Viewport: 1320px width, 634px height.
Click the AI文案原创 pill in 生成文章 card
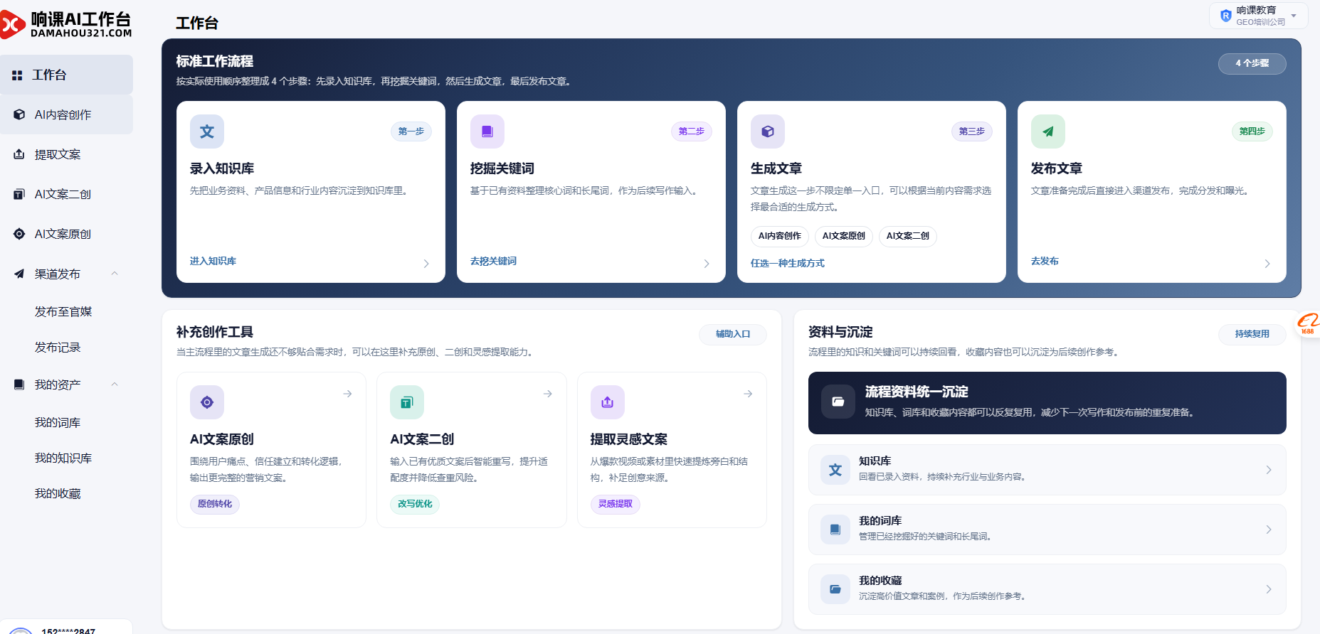[843, 236]
